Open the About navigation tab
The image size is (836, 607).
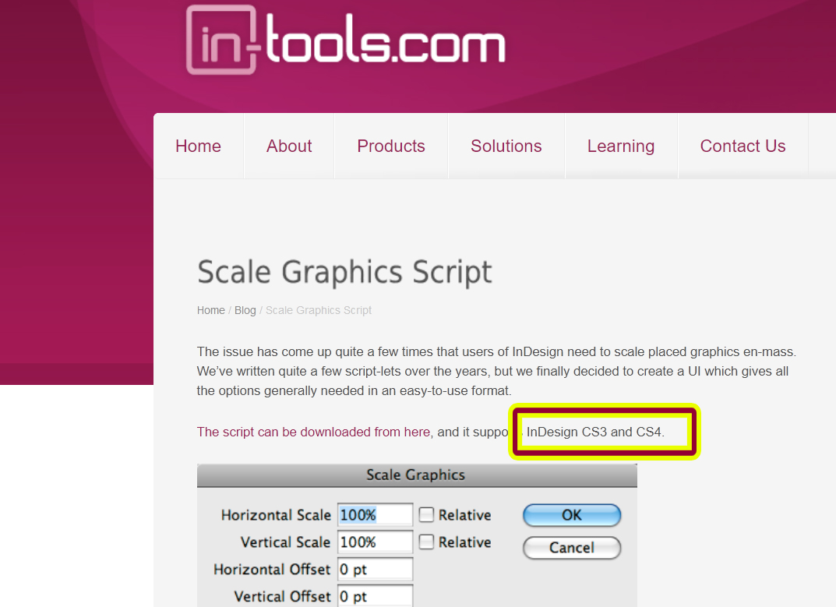point(289,146)
